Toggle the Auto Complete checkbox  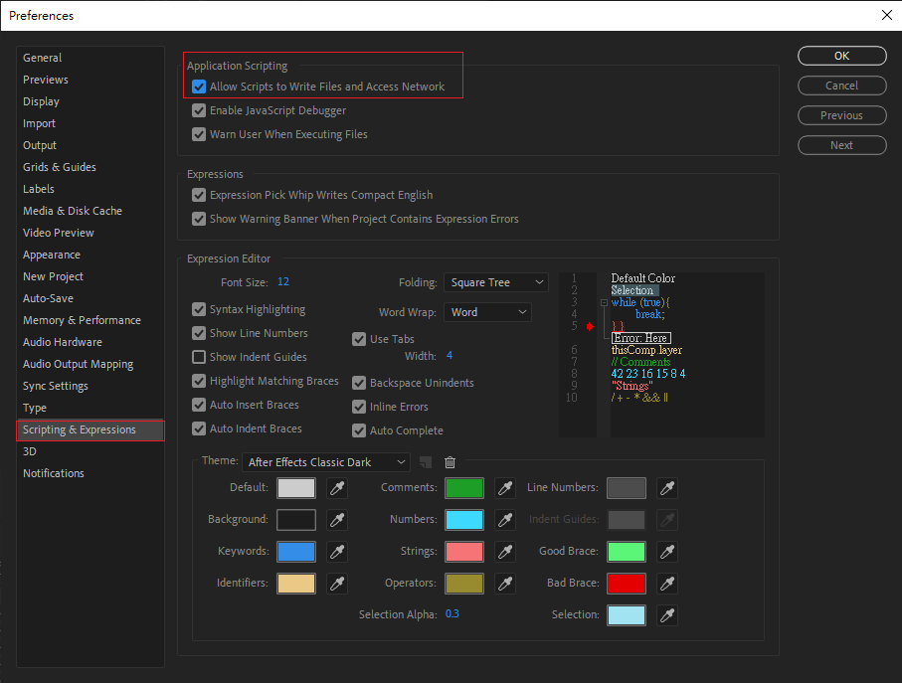tap(360, 430)
